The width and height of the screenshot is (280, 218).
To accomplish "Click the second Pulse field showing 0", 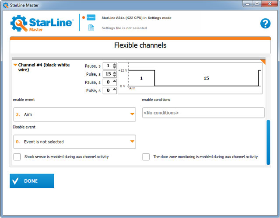I will pyautogui.click(x=108, y=90).
